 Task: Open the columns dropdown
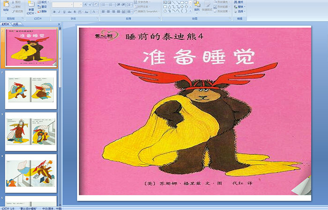[130, 12]
